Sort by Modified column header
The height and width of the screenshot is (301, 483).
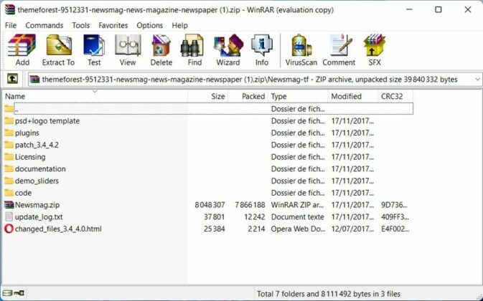(346, 96)
